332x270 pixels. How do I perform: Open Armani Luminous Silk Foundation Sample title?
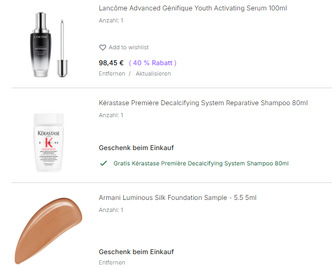178,198
